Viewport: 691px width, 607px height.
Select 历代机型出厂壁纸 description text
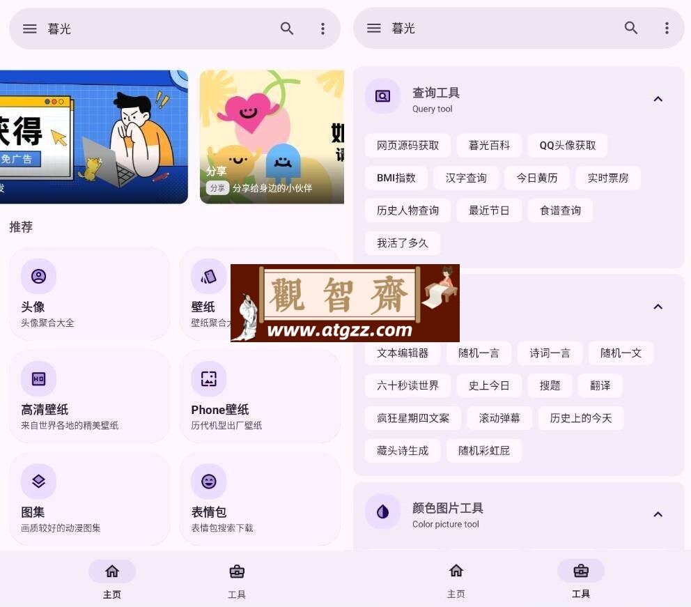(x=226, y=426)
